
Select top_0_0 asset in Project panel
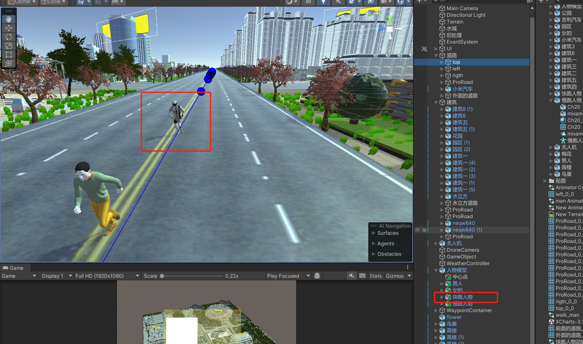565,308
